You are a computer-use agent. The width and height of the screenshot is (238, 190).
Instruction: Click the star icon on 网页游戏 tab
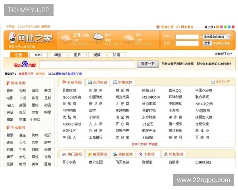coord(90,154)
